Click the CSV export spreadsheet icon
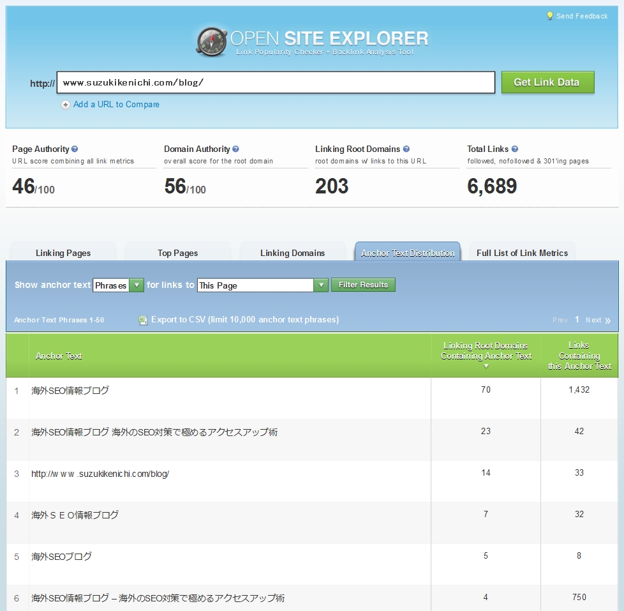The width and height of the screenshot is (624, 611). tap(142, 320)
